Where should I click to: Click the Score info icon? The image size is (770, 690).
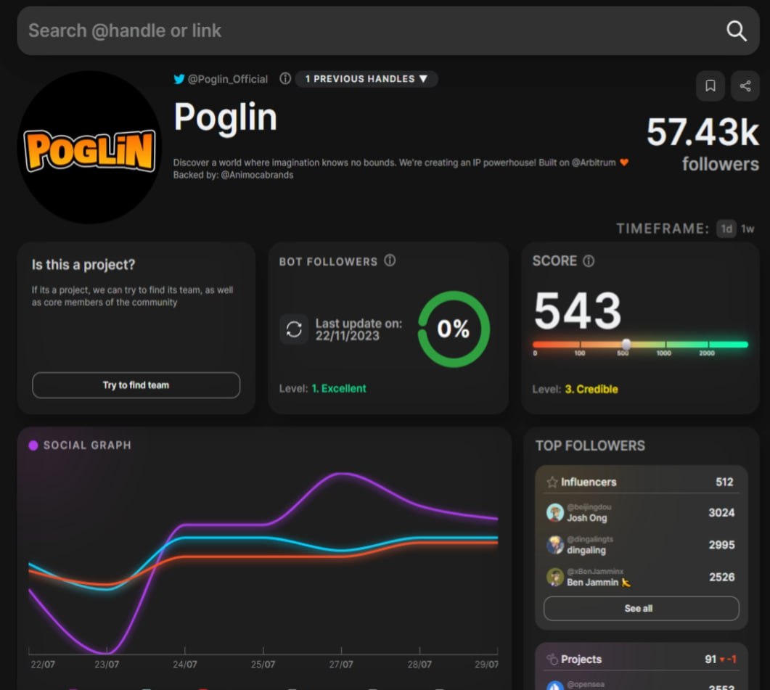coord(589,261)
